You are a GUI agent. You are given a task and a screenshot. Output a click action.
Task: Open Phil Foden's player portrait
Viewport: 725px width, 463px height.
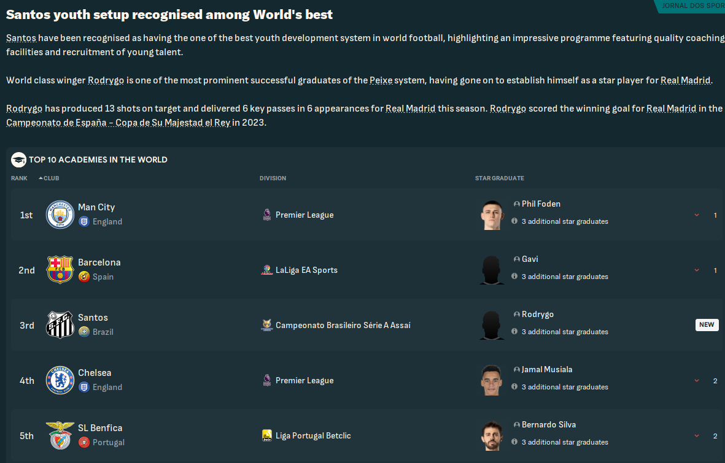492,215
